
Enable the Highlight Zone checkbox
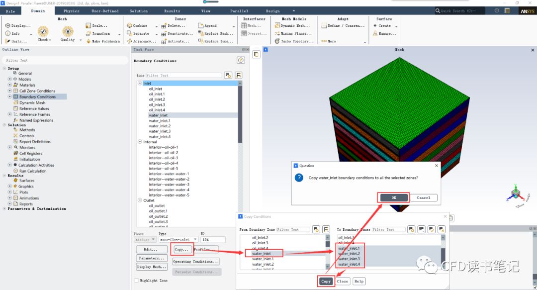point(137,281)
